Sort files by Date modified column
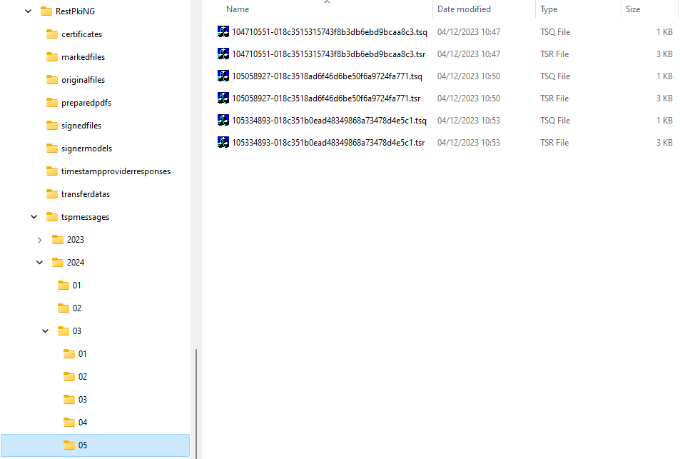Viewport: 680px width, 459px height. (464, 9)
